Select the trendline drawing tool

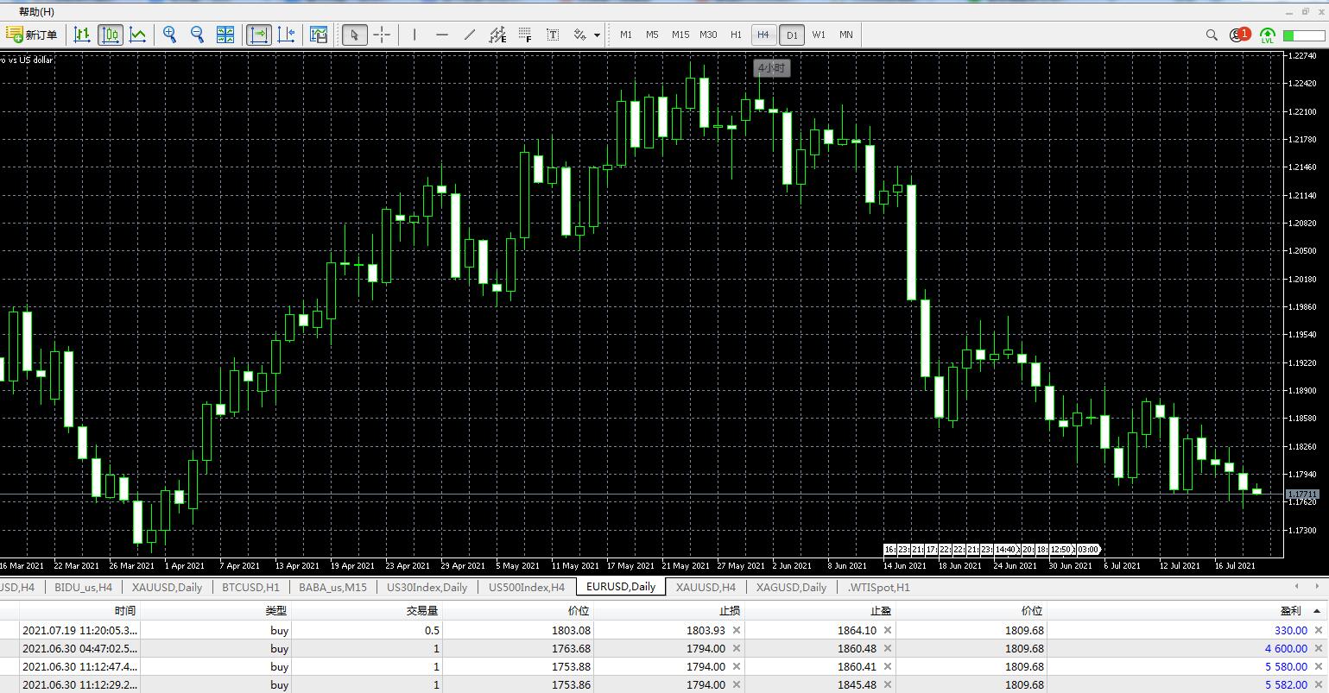(x=470, y=35)
